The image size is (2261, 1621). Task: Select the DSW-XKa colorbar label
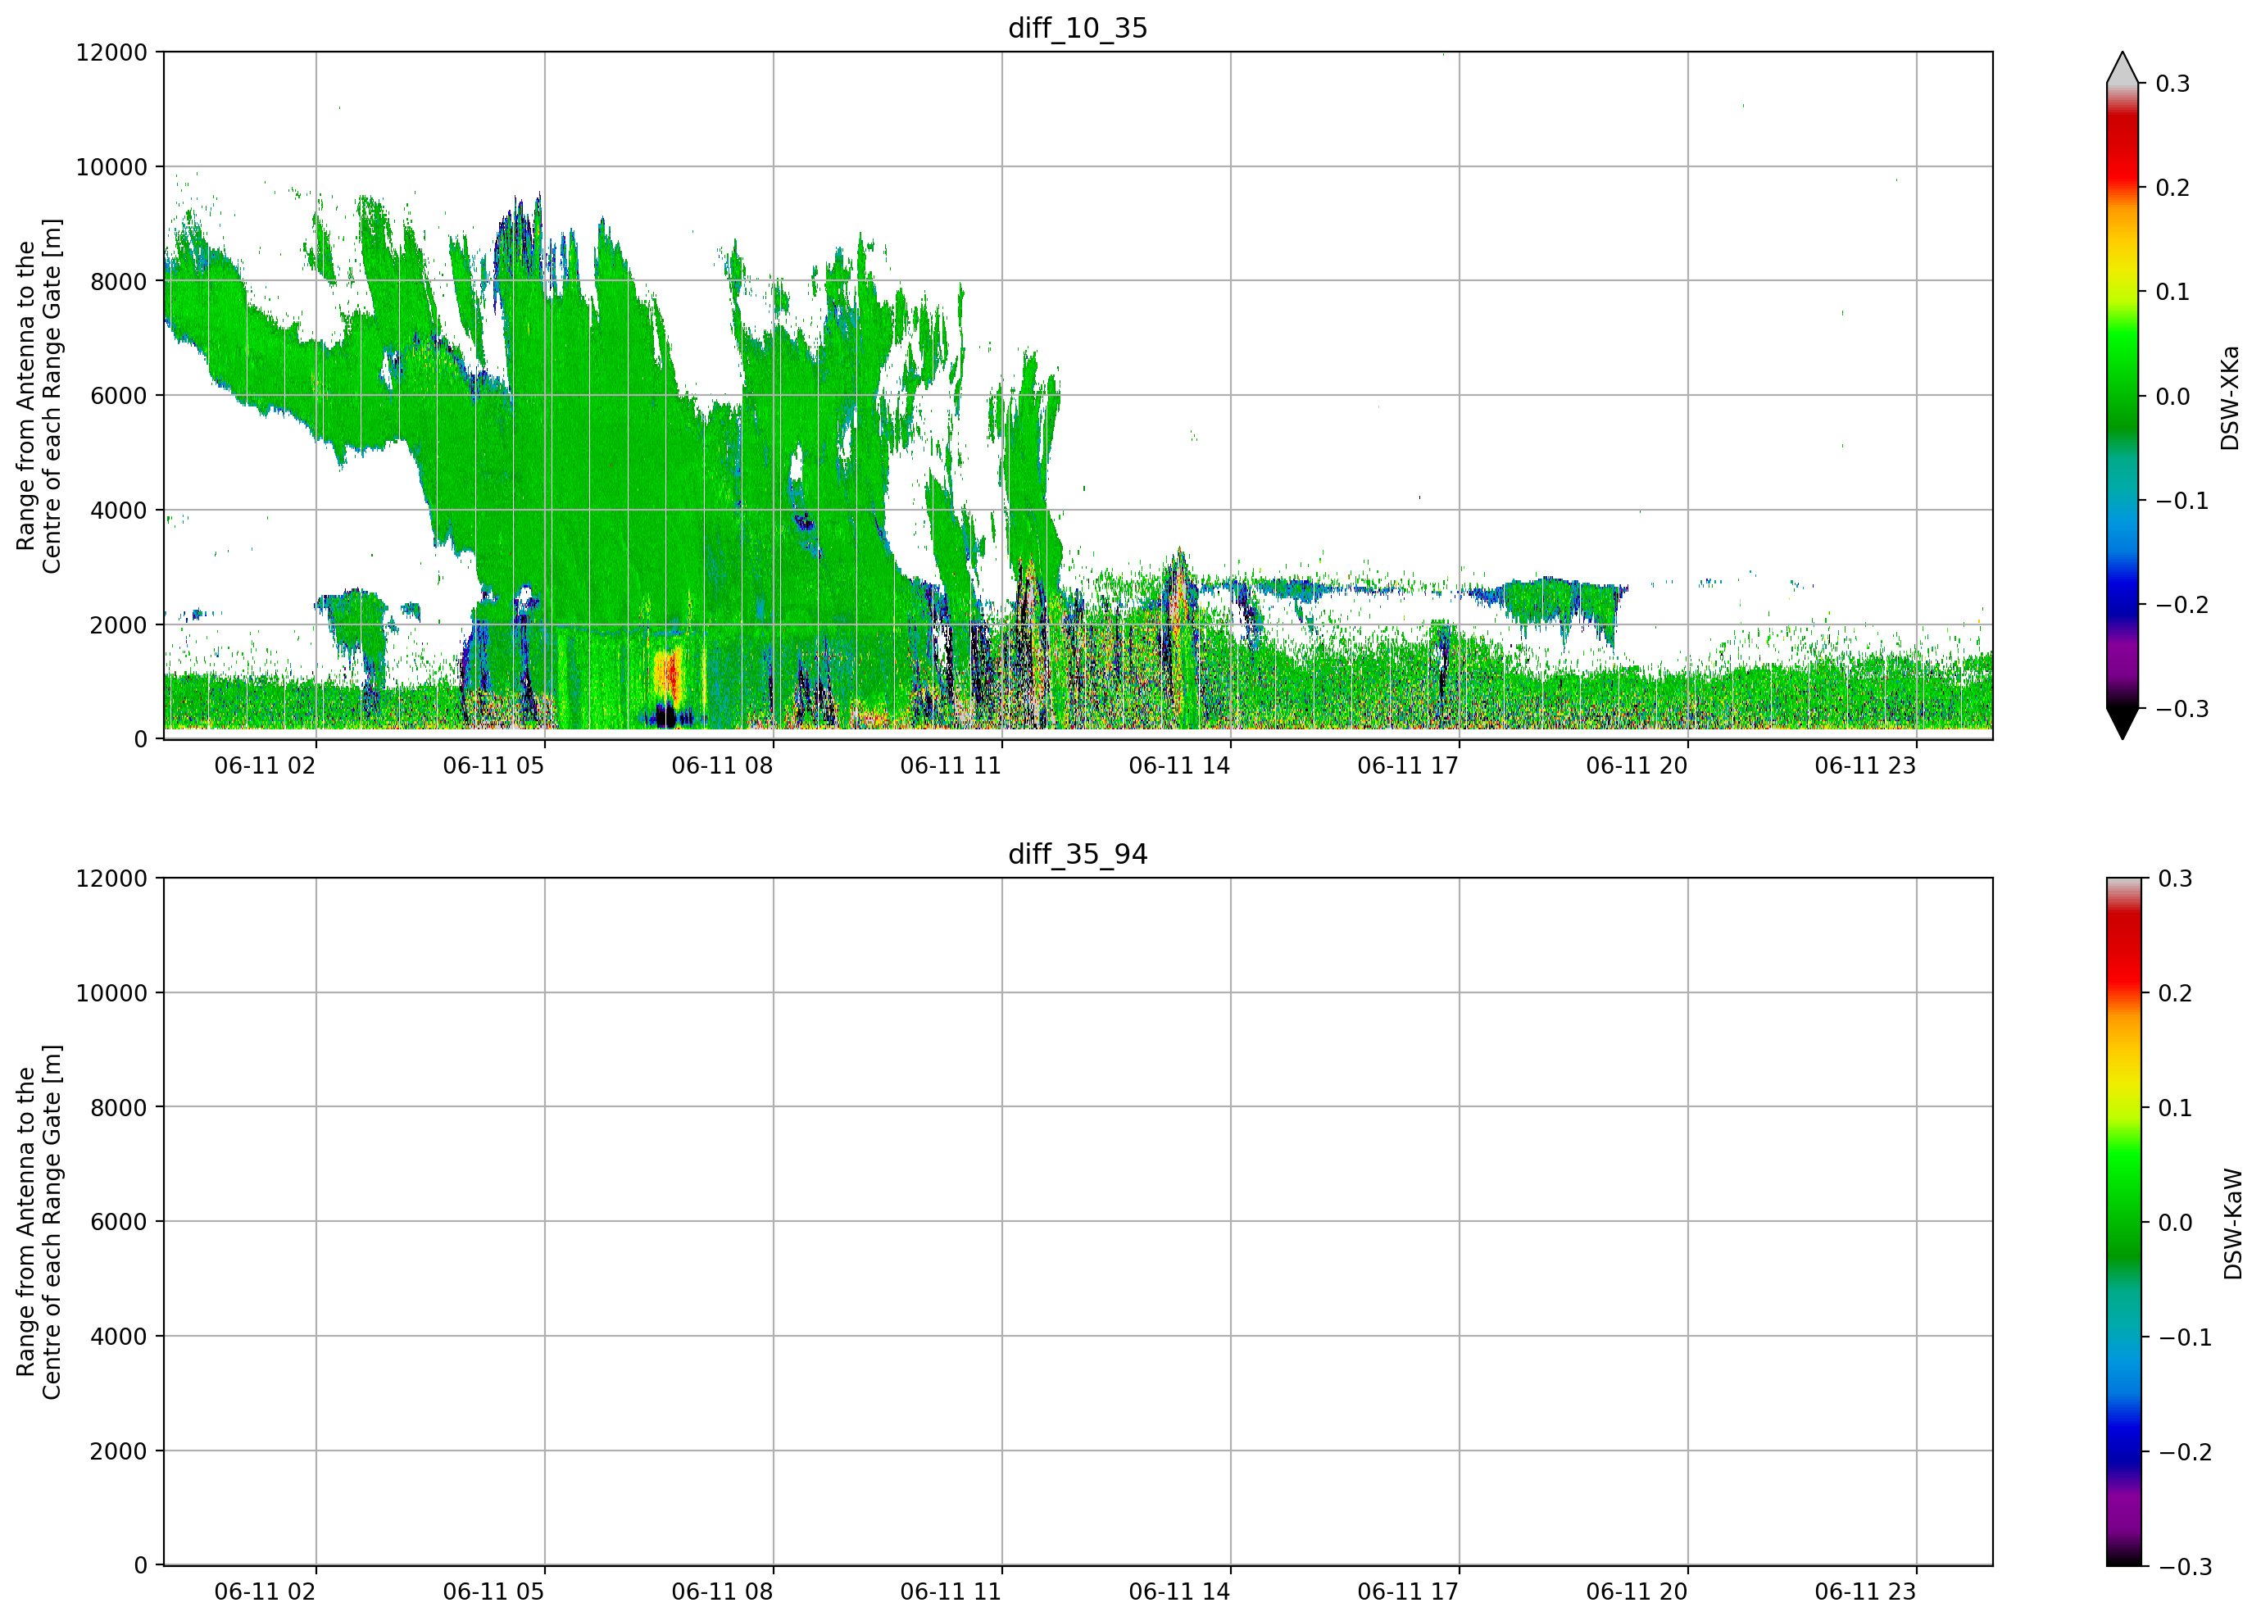[x=2230, y=397]
